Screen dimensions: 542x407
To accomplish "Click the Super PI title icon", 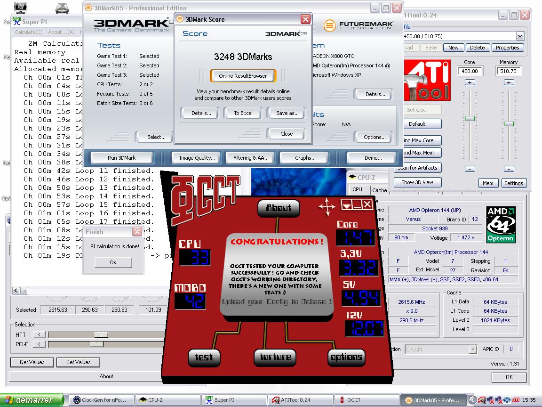I will [16, 22].
